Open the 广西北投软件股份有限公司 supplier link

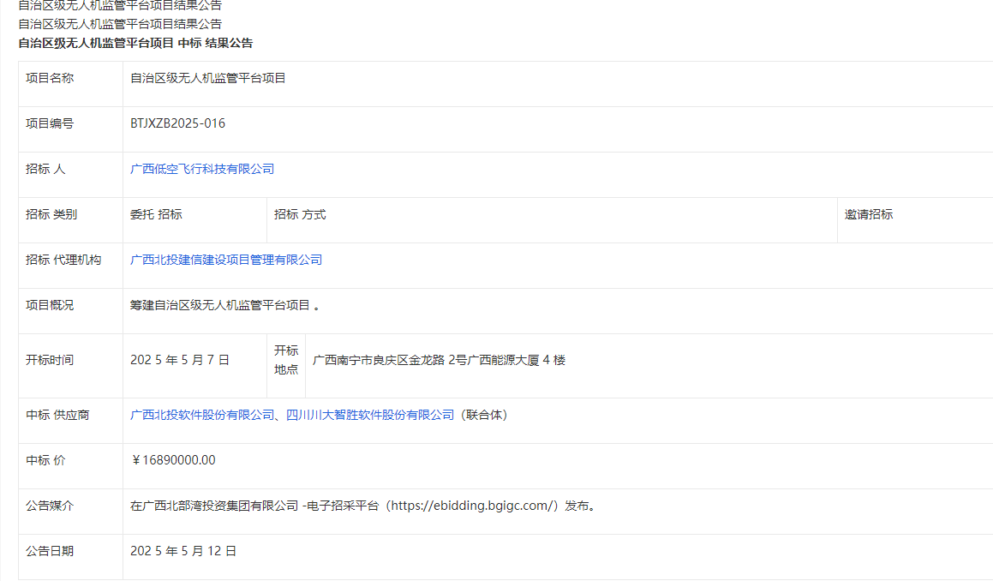click(202, 415)
